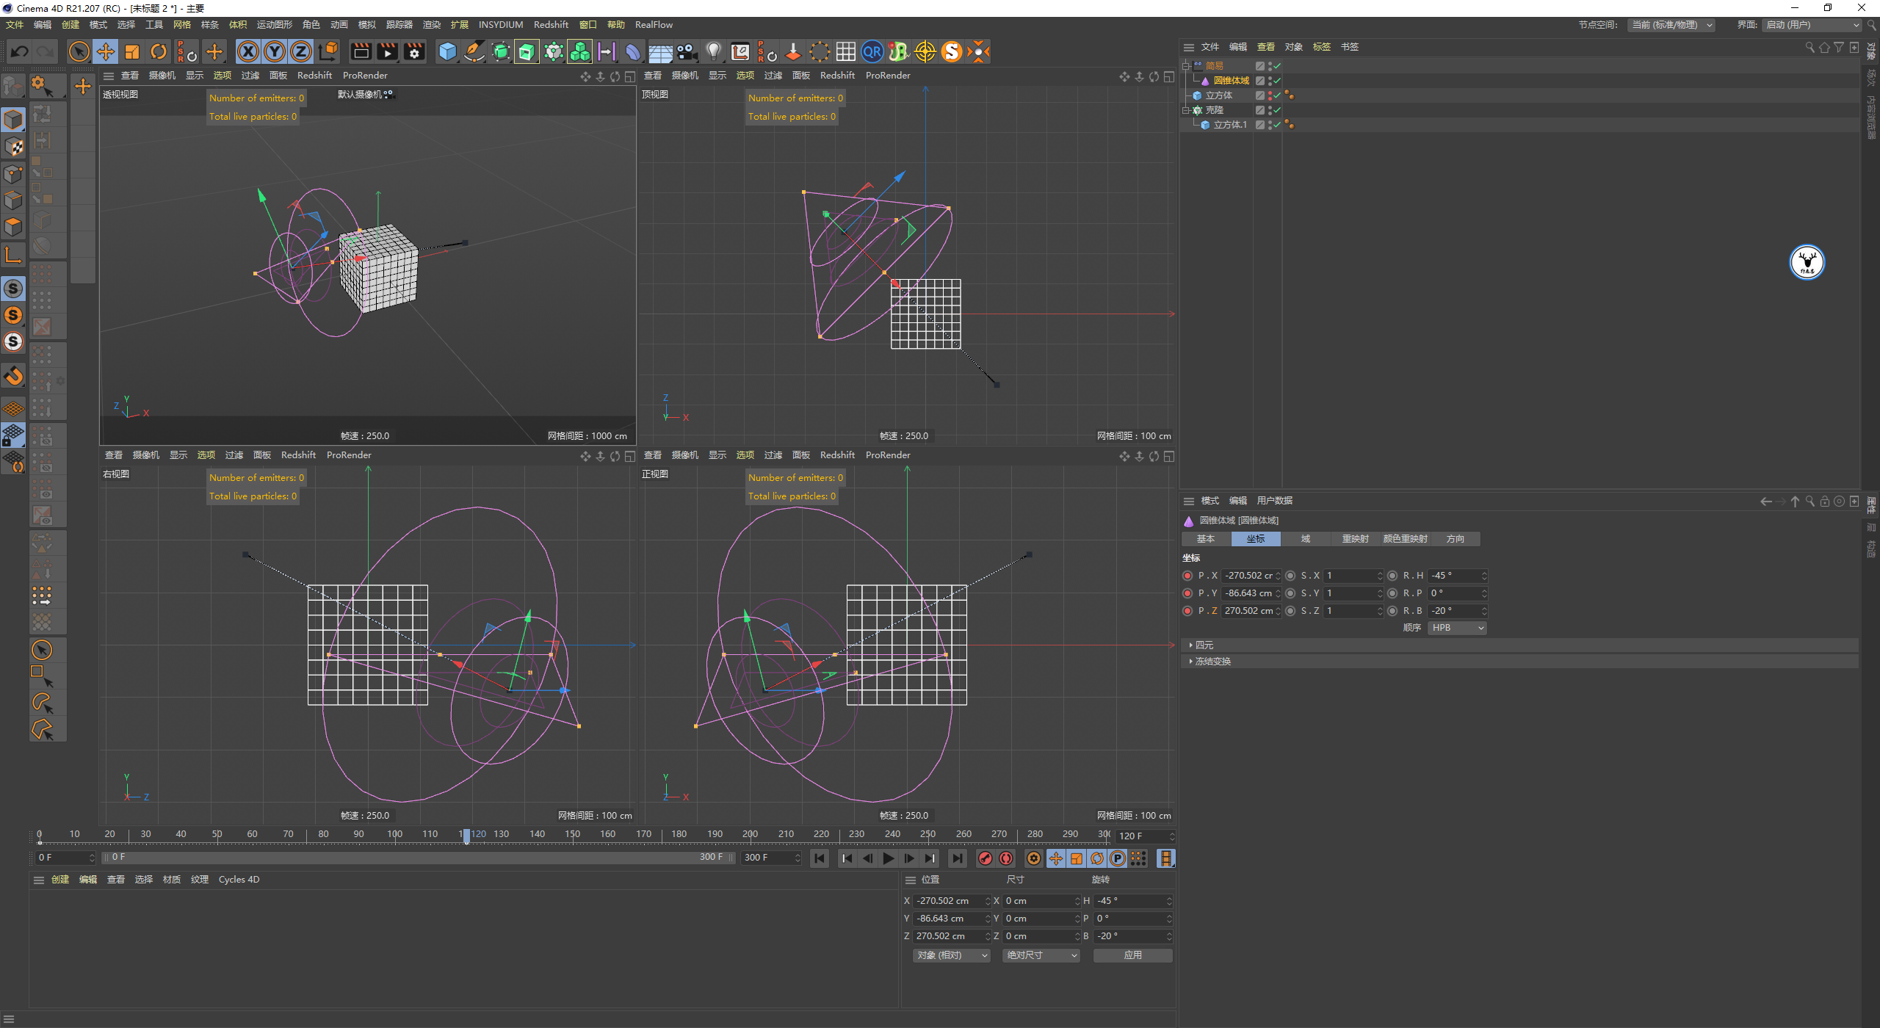Open the 绝对尺寸 size mode dropdown
This screenshot has height=1028, width=1880.
point(1041,955)
